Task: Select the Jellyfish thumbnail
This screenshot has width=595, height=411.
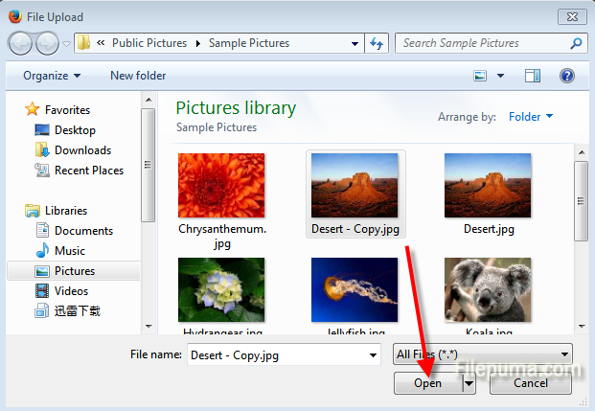Action: (x=355, y=289)
